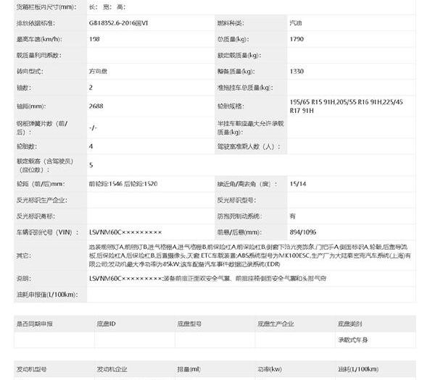The width and height of the screenshot is (435, 380).
Task: Select the tire count value 4
Action: pos(91,146)
